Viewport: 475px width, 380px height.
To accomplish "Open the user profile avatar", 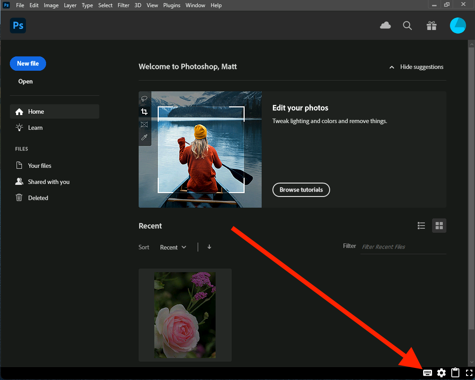I will 458,26.
